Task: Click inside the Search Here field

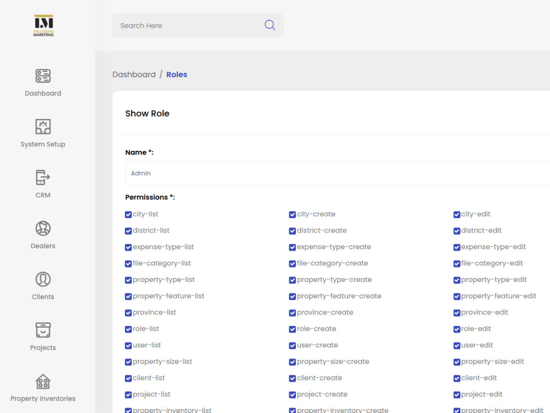Action: (x=197, y=26)
